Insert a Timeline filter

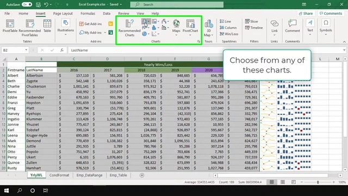(x=254, y=28)
